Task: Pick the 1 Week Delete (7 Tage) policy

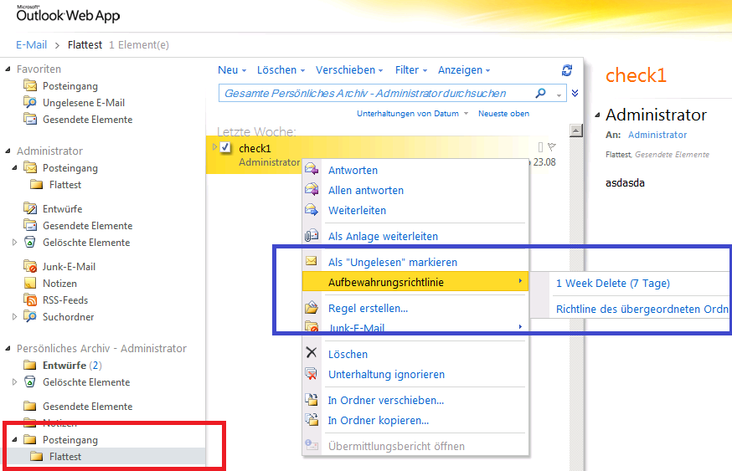Action: point(612,284)
